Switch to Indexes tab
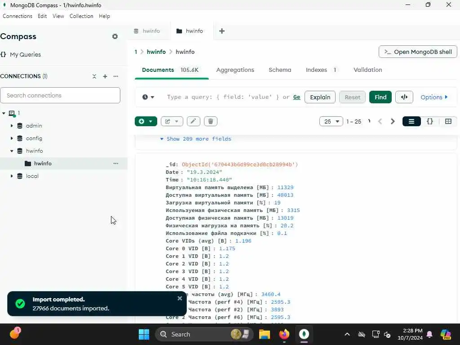This screenshot has width=460, height=345. pos(321,70)
